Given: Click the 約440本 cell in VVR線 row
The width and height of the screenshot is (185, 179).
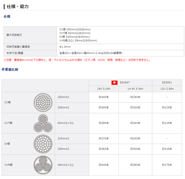Looking at the screenshot, I should click(x=104, y=164).
